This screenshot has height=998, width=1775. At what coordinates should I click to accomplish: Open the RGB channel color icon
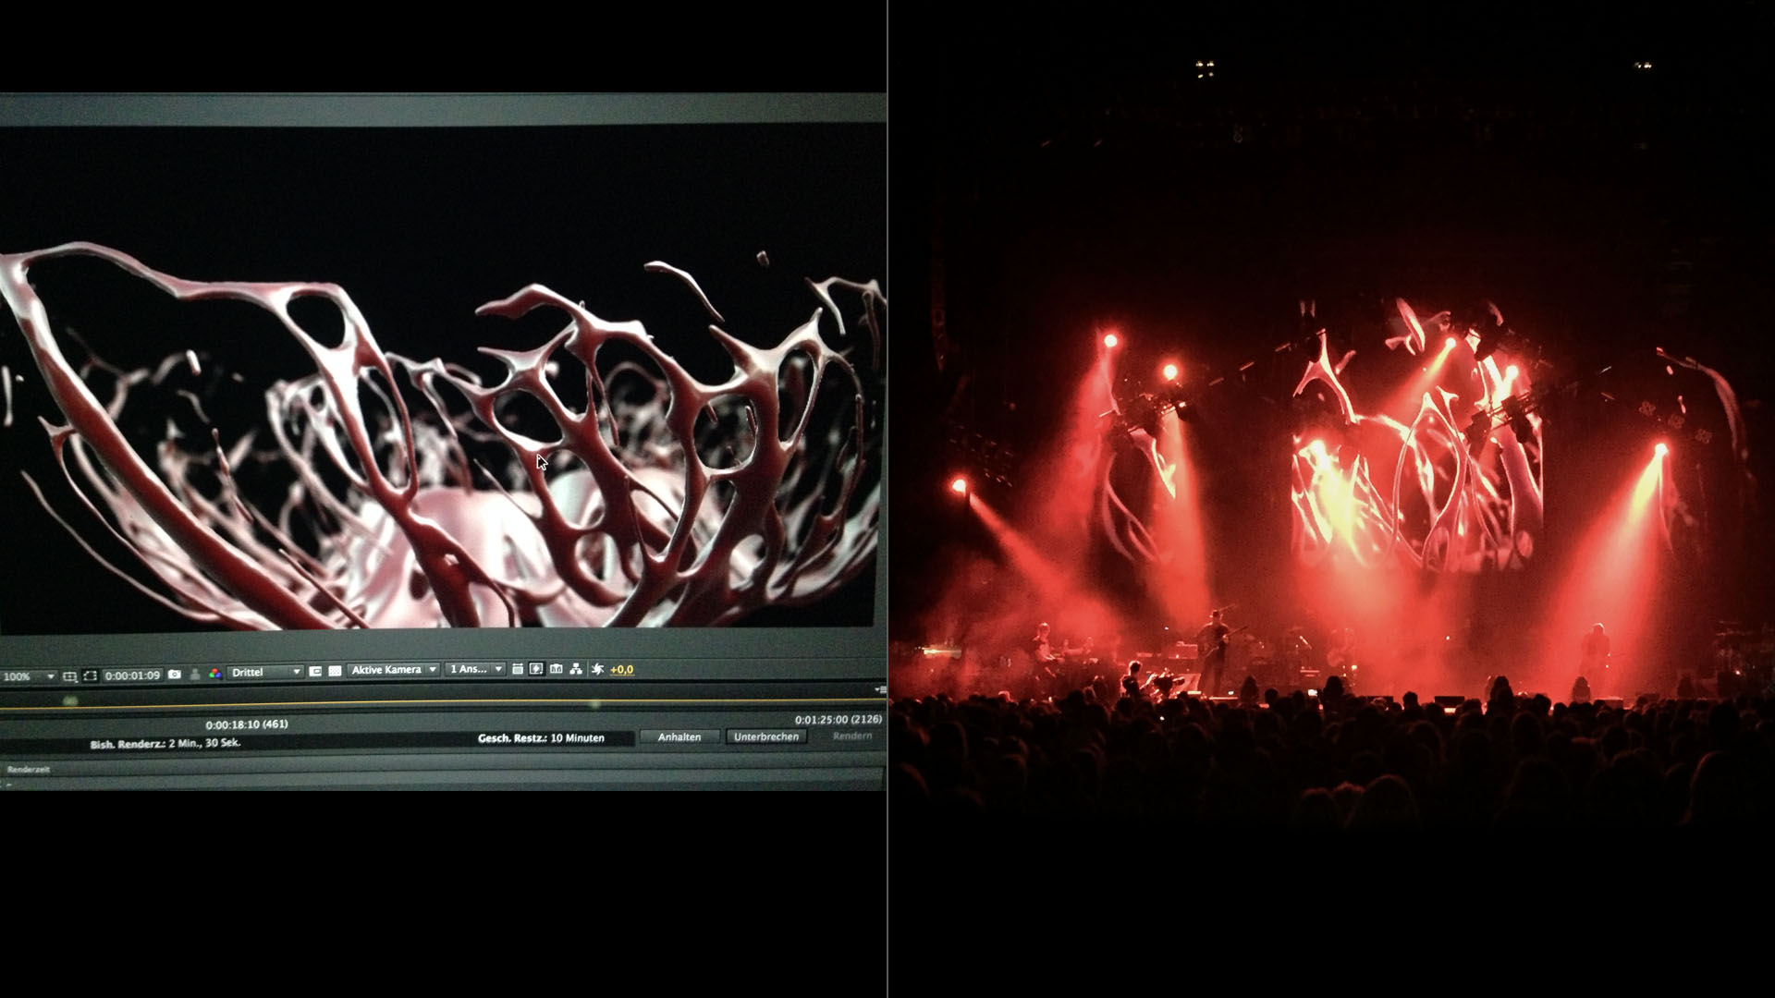(215, 674)
